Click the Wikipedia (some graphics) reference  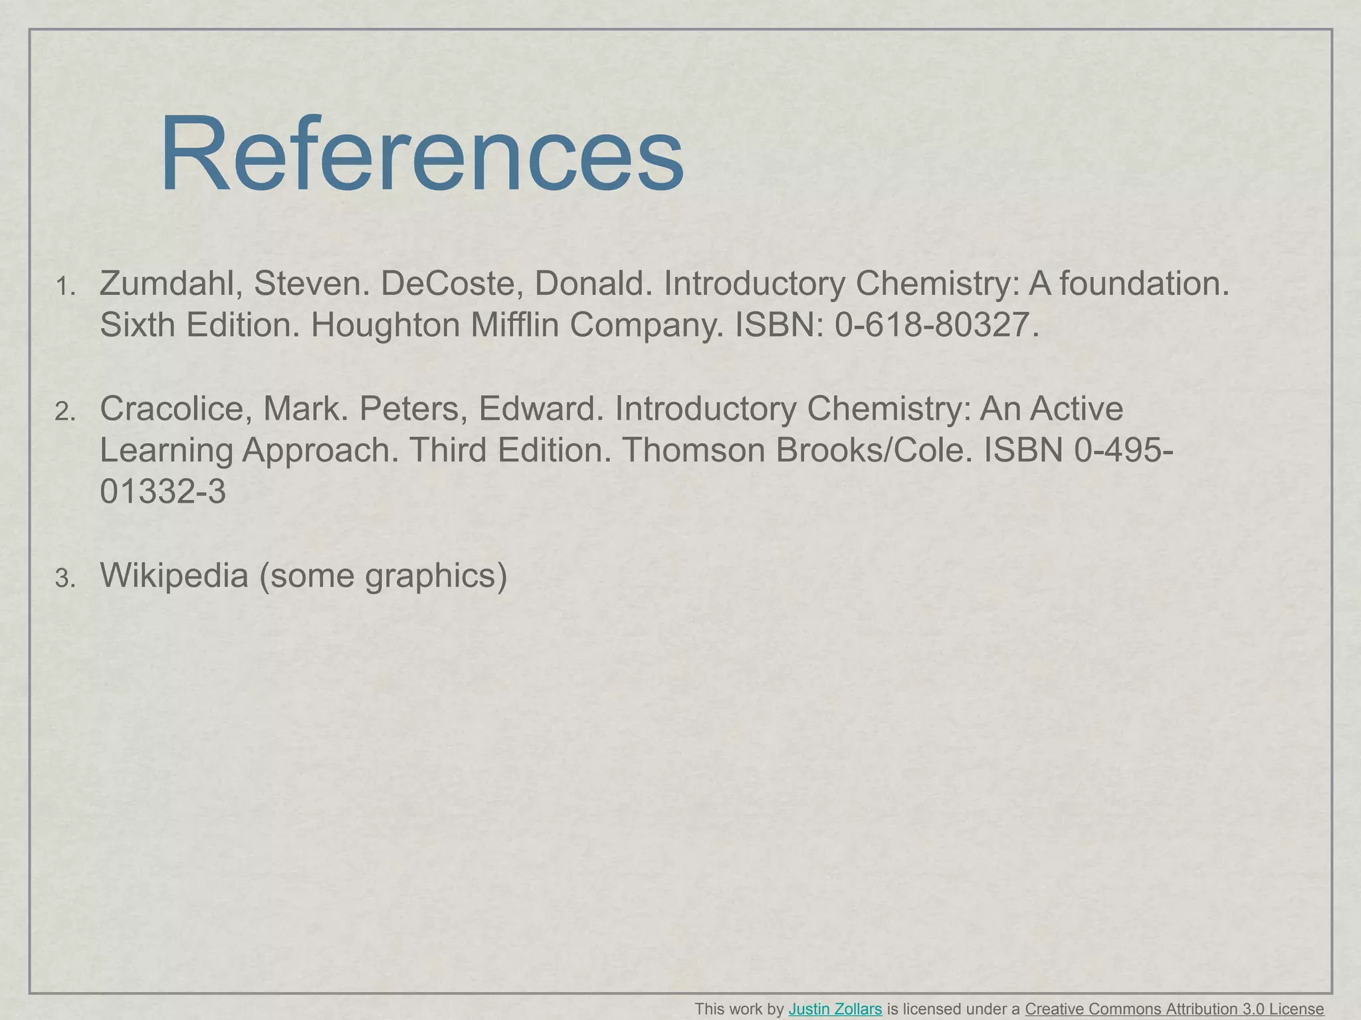(x=303, y=574)
